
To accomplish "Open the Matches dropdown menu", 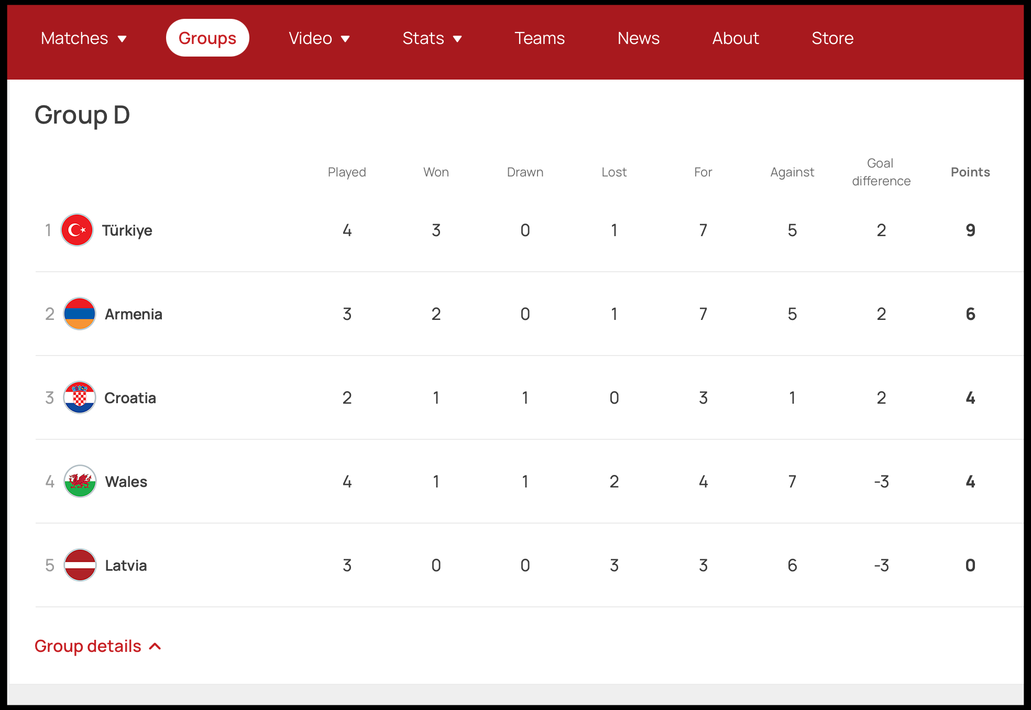I will pyautogui.click(x=84, y=38).
